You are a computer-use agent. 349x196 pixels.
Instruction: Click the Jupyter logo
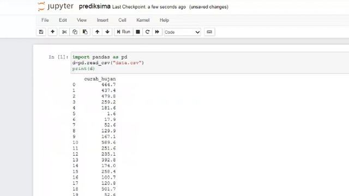(56, 7)
